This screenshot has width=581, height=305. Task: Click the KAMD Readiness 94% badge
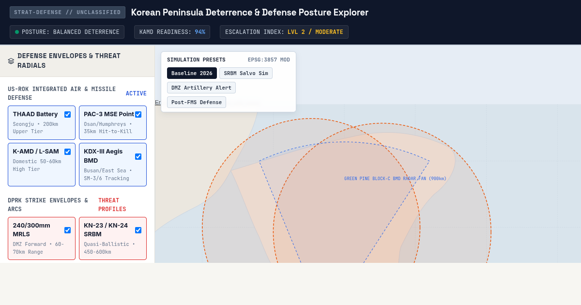pos(172,32)
